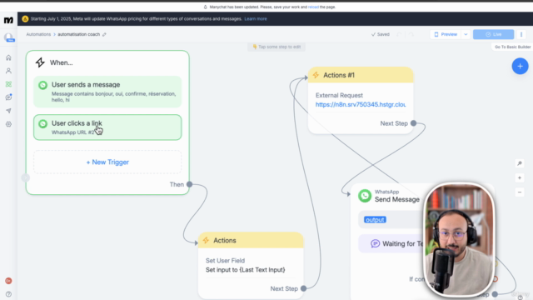Image resolution: width=533 pixels, height=300 pixels.
Task: Add a New Trigger
Action: [x=107, y=162]
